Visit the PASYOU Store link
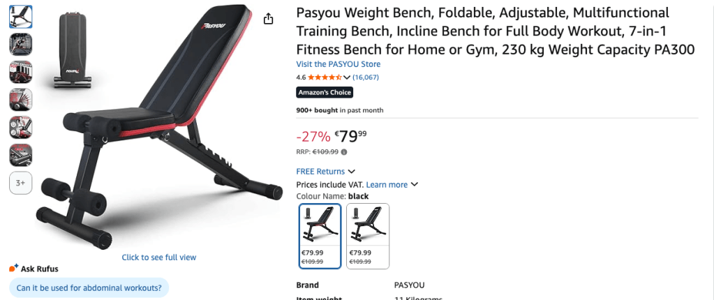The image size is (714, 300). point(338,64)
